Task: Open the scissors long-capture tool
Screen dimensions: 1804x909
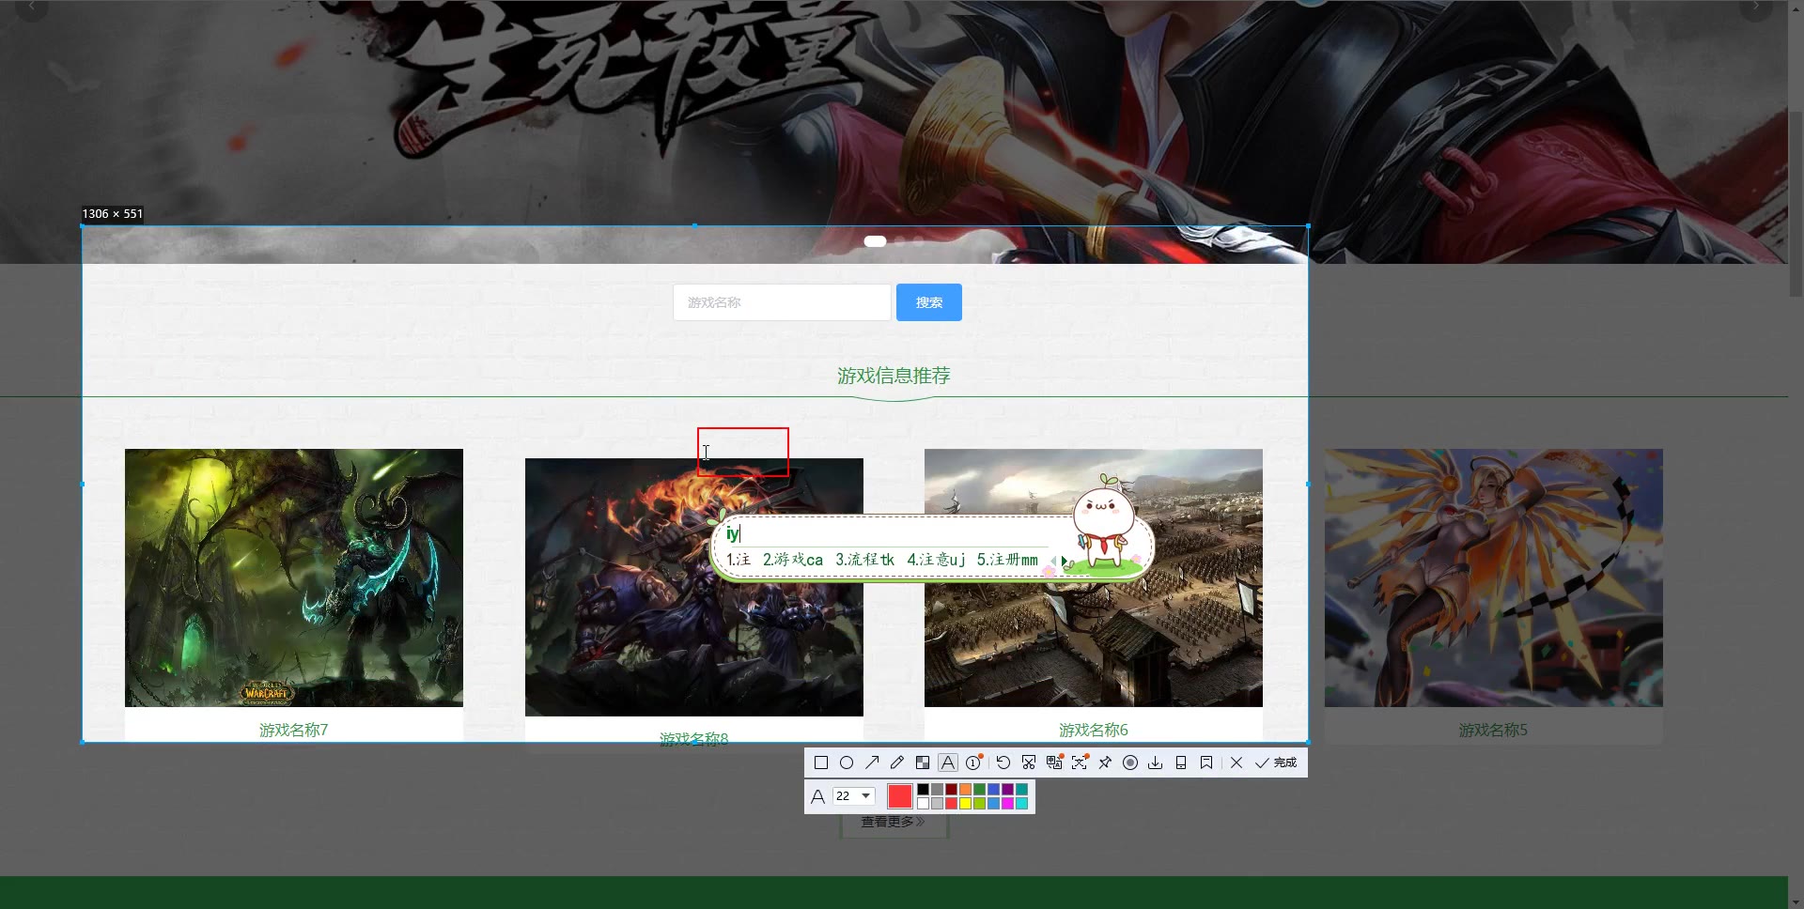Action: click(x=1029, y=763)
